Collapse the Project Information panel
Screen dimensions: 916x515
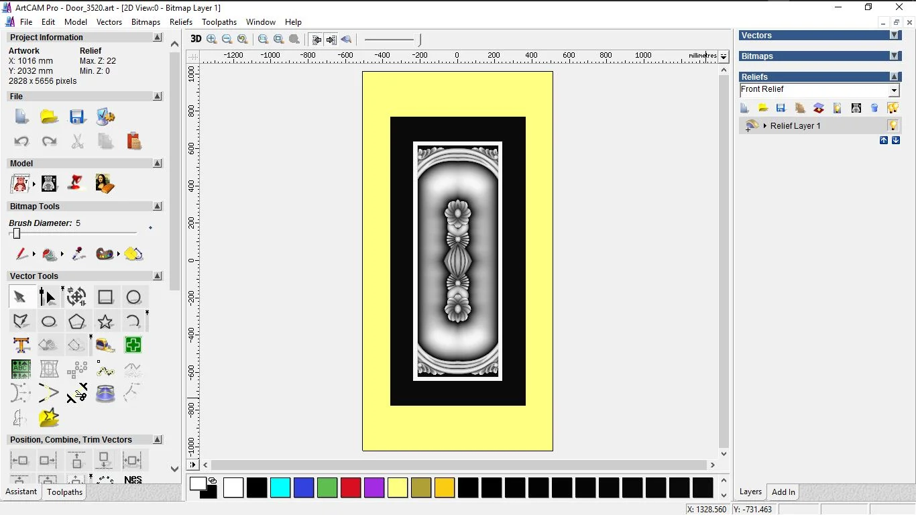pyautogui.click(x=158, y=37)
